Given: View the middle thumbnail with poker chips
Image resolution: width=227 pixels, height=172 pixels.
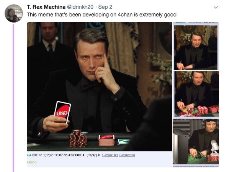Looking at the screenshot, I should click(196, 94).
